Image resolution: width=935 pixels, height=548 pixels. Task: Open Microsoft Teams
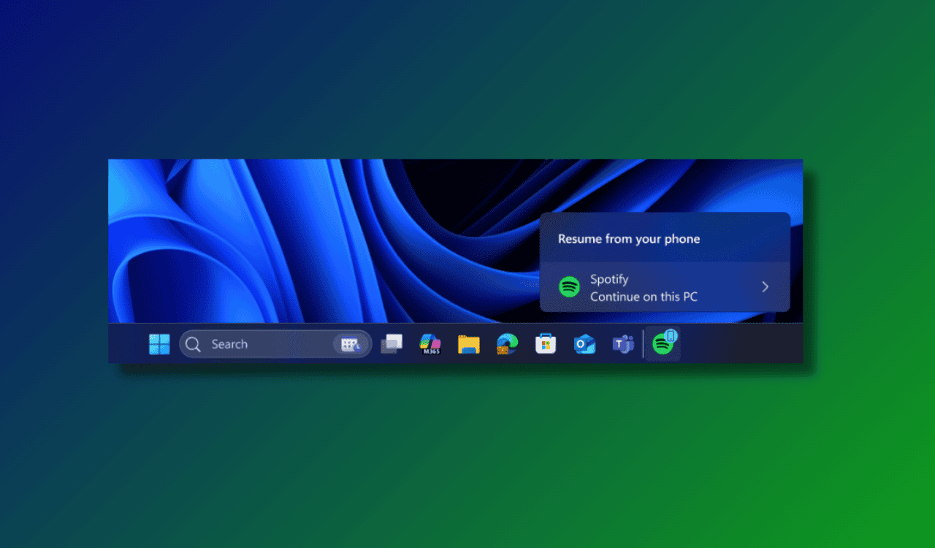click(x=624, y=343)
